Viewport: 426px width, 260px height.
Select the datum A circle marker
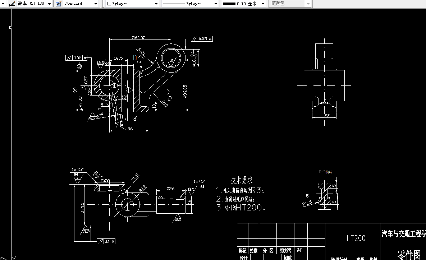click(x=135, y=118)
